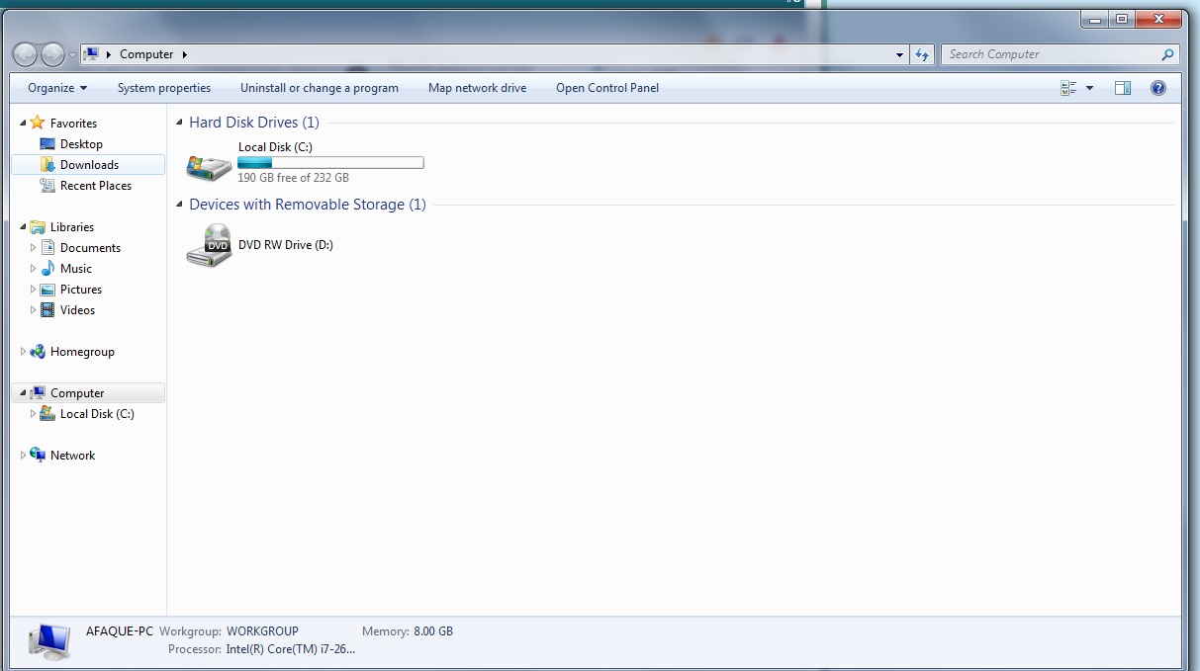Screen dimensions: 1200x671
Task: Open the view options dropdown arrow
Action: tap(1089, 88)
